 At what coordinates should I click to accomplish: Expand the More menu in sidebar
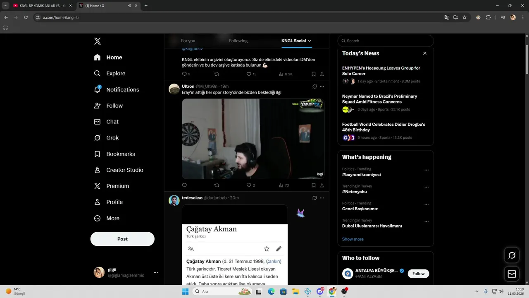[x=107, y=218]
